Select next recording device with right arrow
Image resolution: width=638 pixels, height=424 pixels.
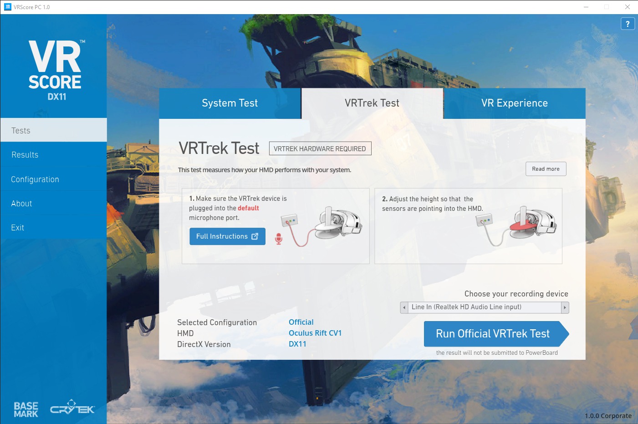click(x=565, y=307)
